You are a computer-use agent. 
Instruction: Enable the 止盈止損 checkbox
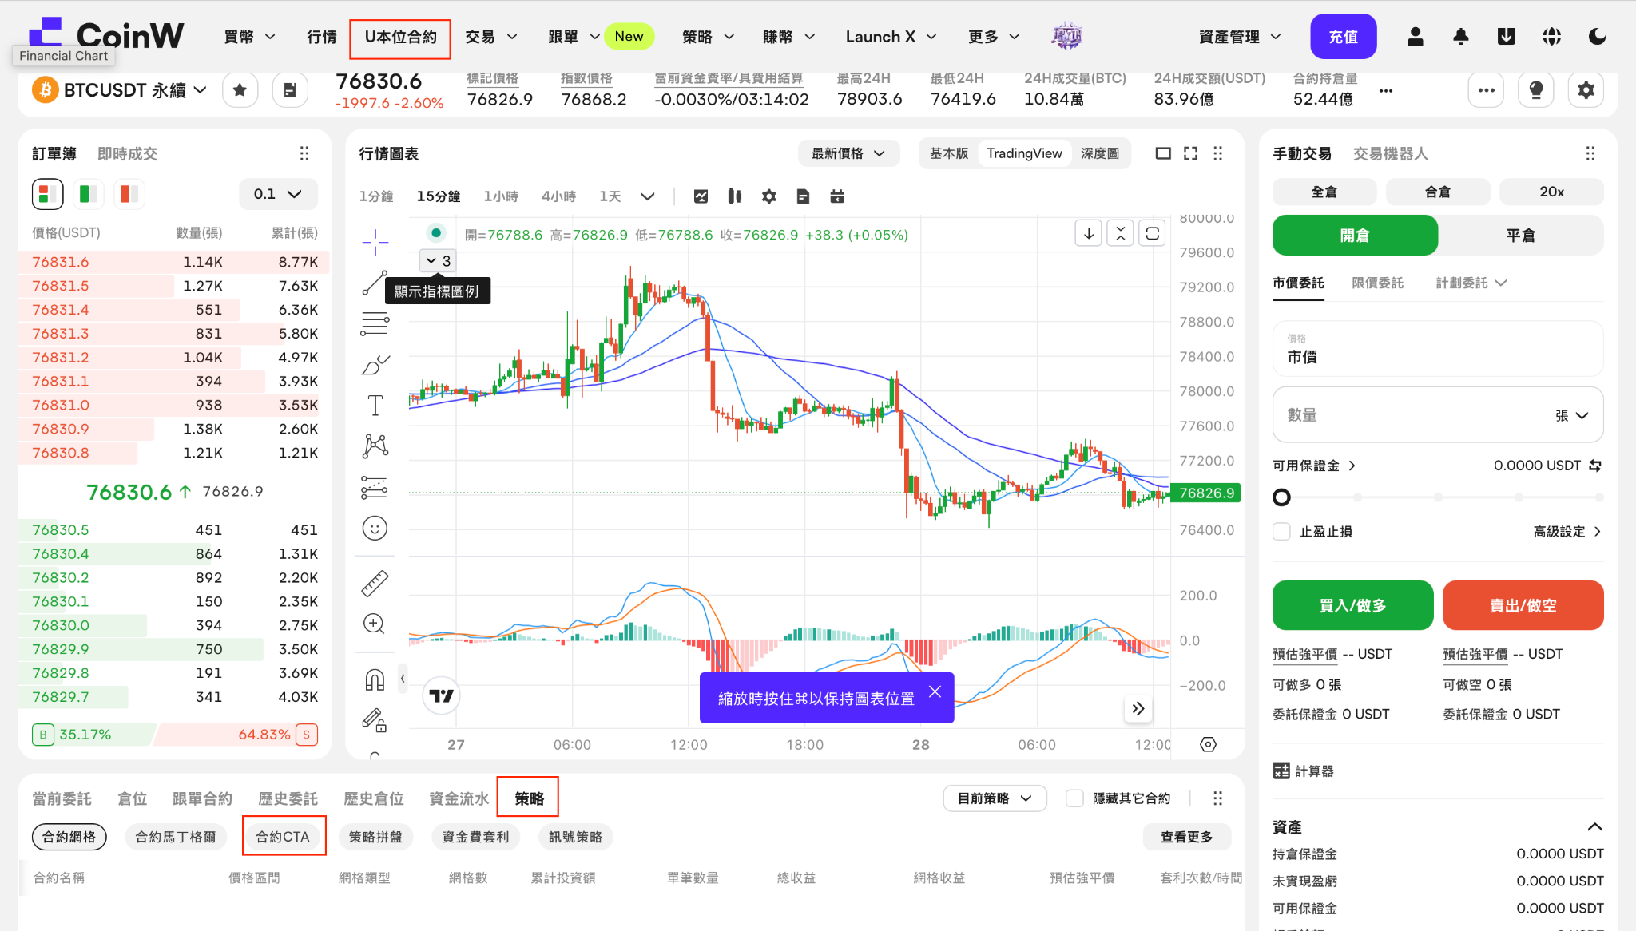coord(1281,532)
